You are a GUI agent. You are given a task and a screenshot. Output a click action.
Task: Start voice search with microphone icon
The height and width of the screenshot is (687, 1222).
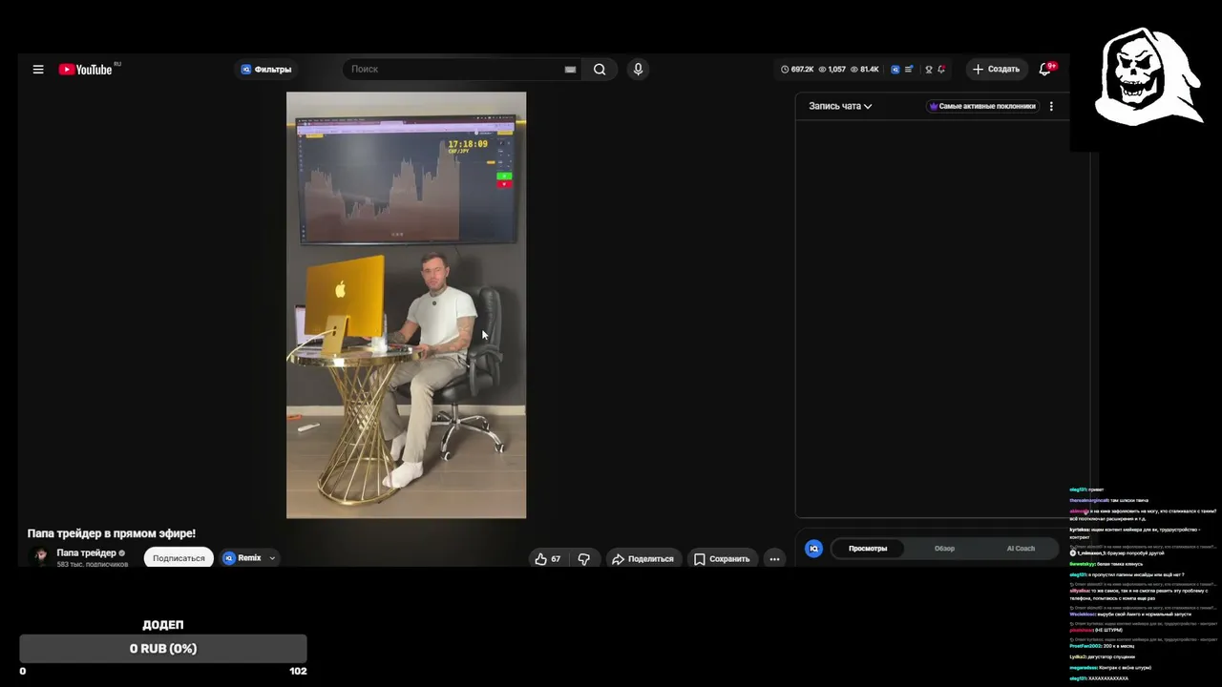[x=638, y=69]
